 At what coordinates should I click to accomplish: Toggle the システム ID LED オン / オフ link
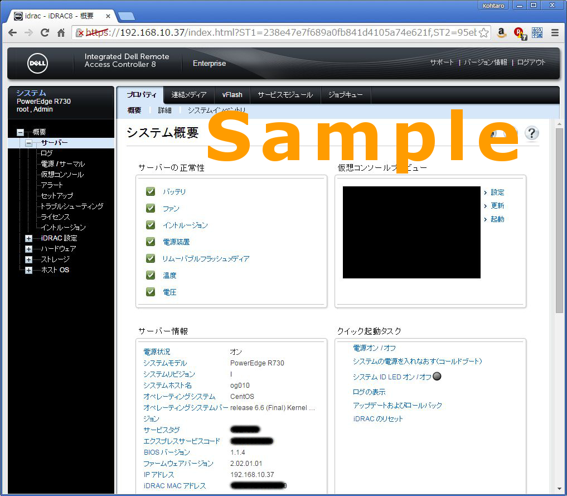pyautogui.click(x=392, y=377)
